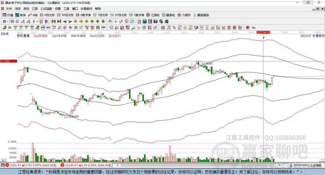Expand the candlestick style dropdown arrow
The width and height of the screenshot is (325, 175).
pyautogui.click(x=37, y=21)
